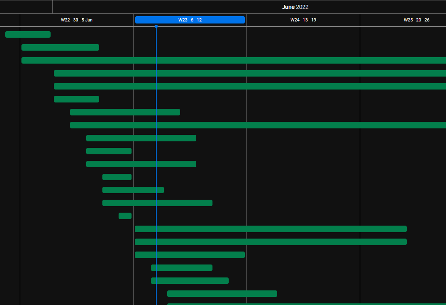Select the topmost bar starting before W22
Image resolution: width=446 pixels, height=305 pixels.
tap(28, 34)
